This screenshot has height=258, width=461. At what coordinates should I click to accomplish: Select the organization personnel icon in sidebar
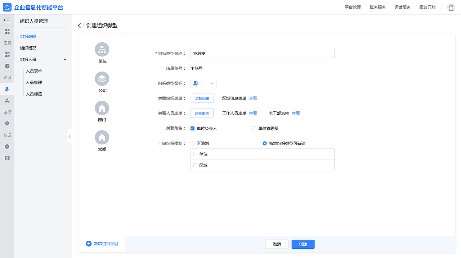tap(7, 89)
